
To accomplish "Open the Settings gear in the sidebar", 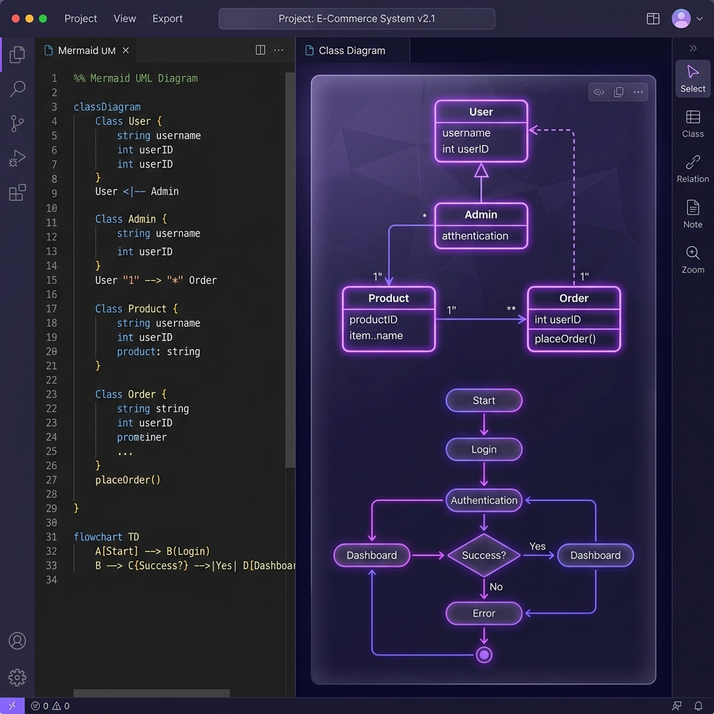I will [17, 677].
